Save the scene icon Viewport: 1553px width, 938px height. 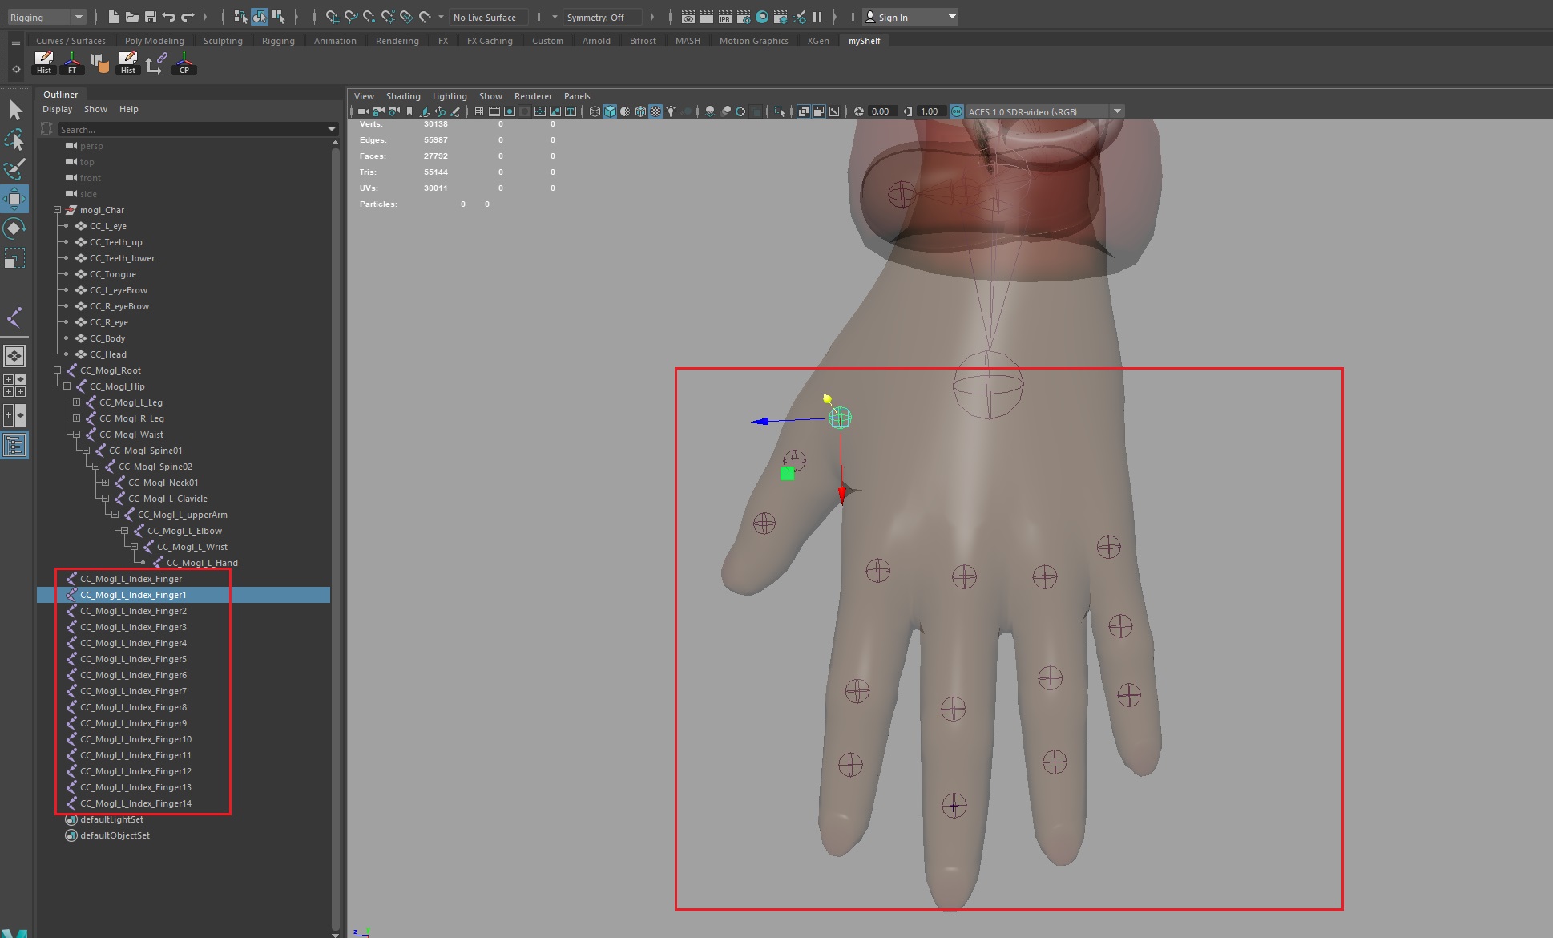[150, 17]
